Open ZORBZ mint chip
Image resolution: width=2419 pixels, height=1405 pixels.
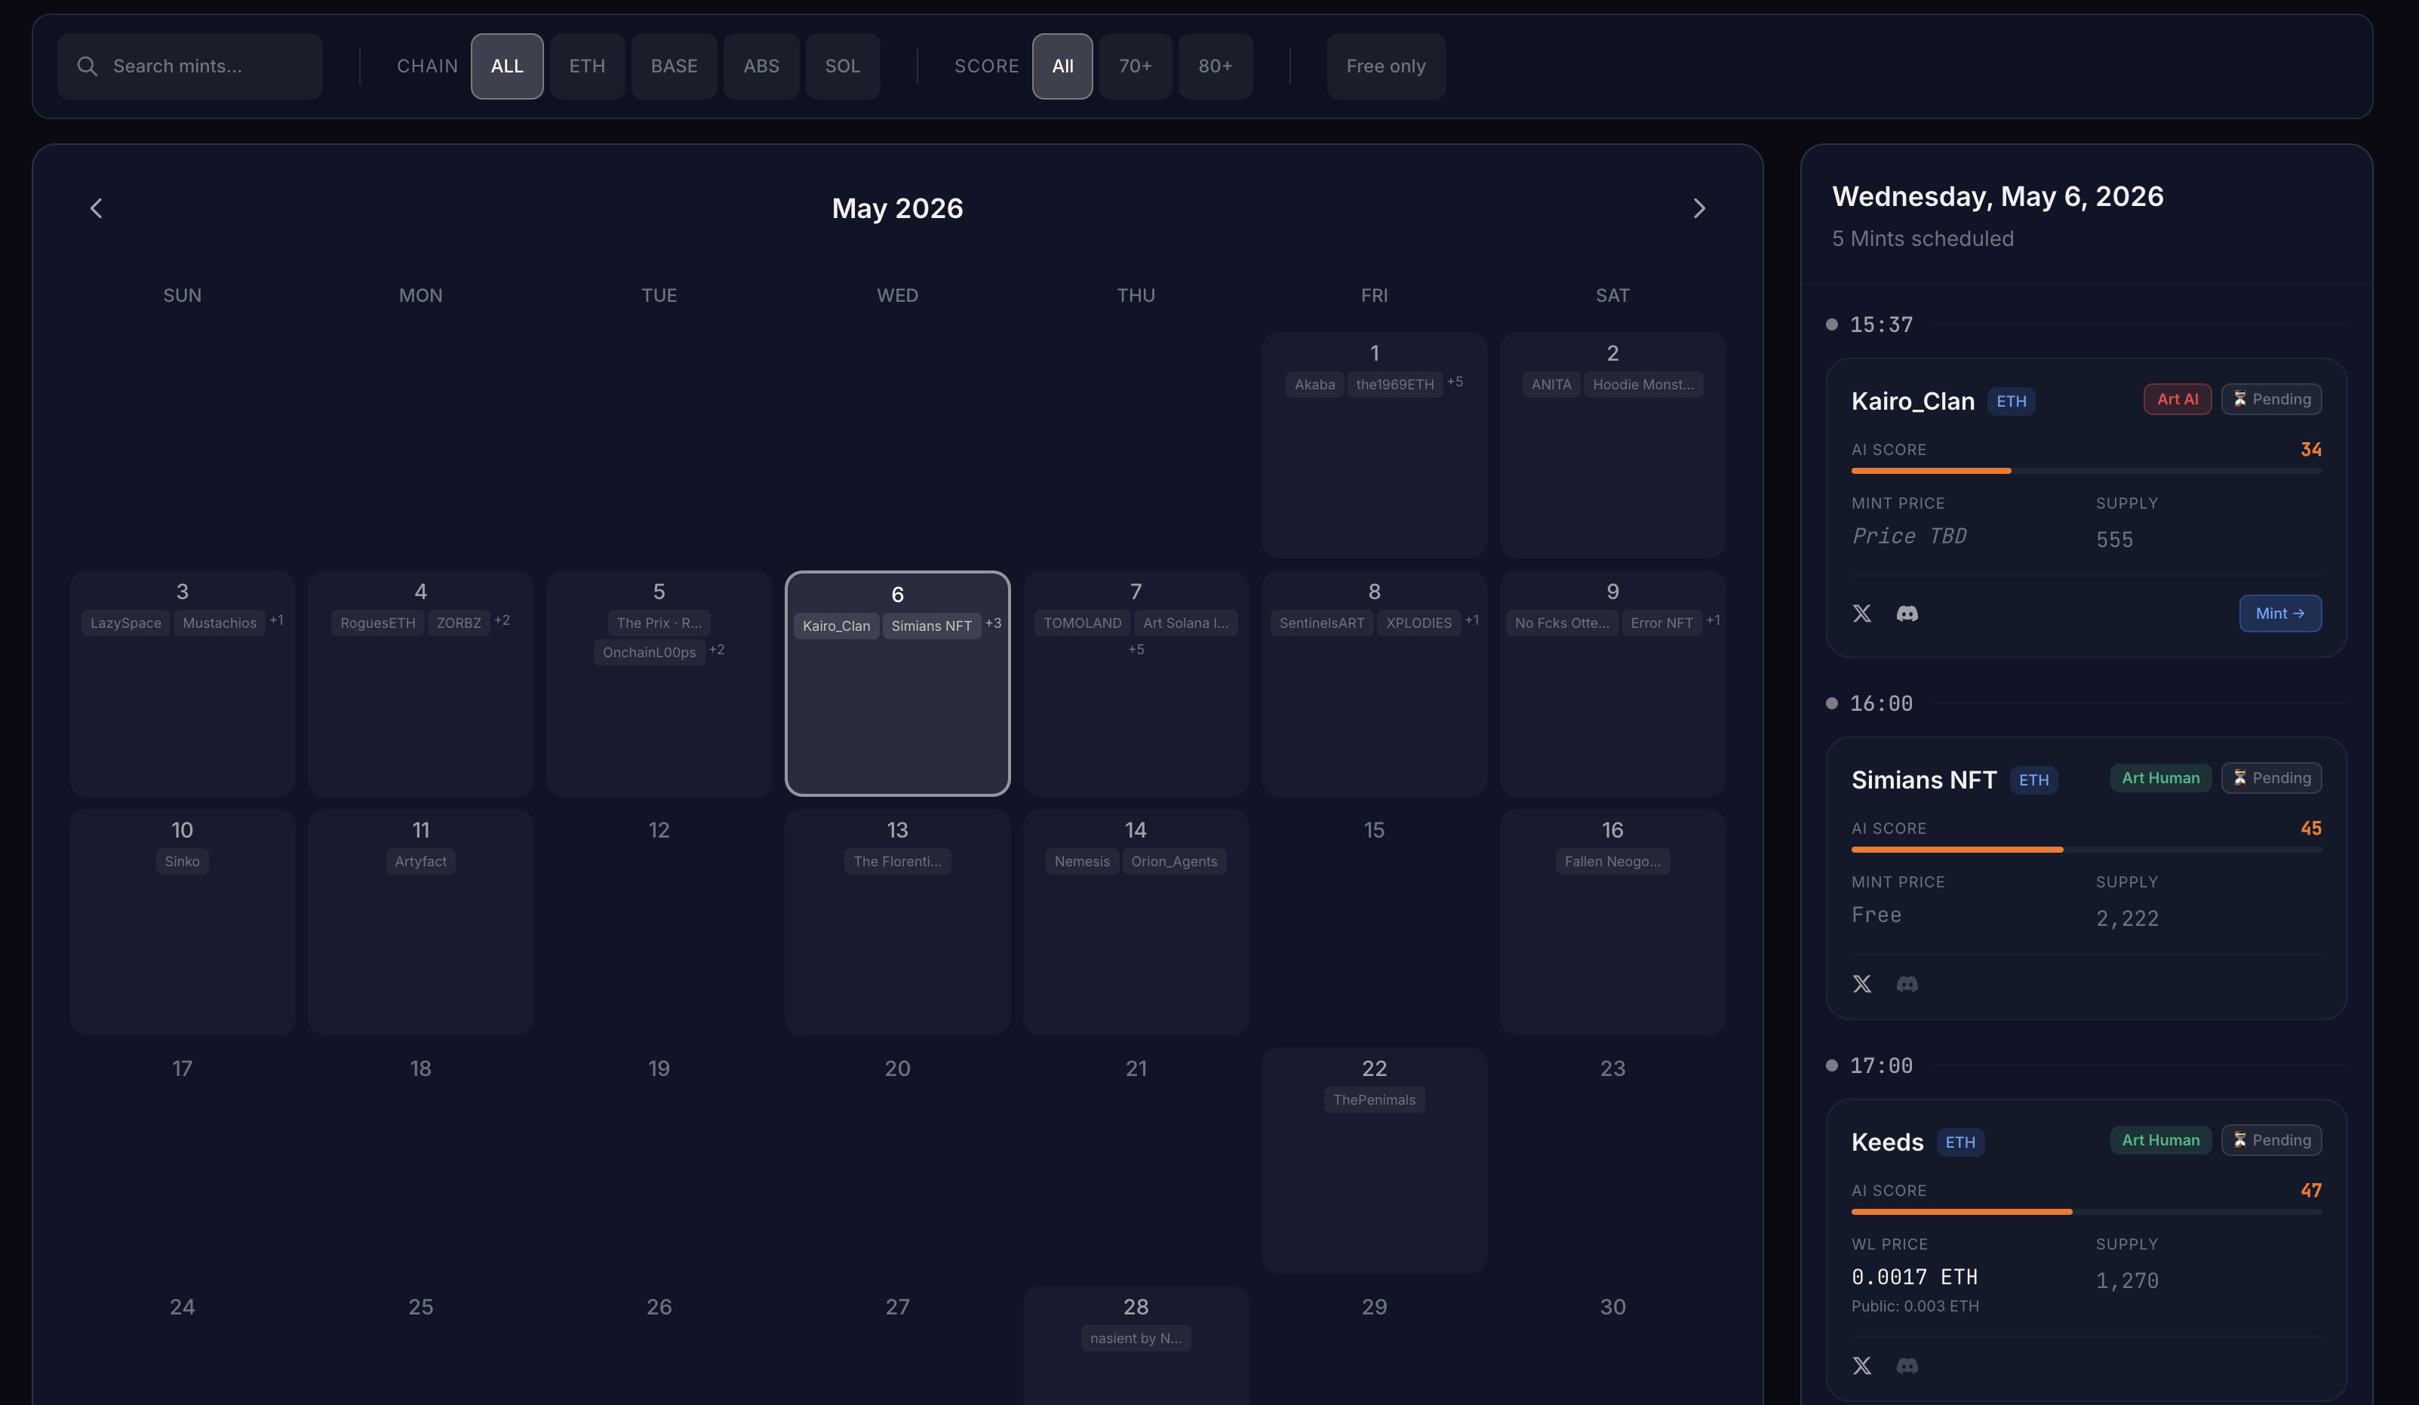click(x=459, y=624)
